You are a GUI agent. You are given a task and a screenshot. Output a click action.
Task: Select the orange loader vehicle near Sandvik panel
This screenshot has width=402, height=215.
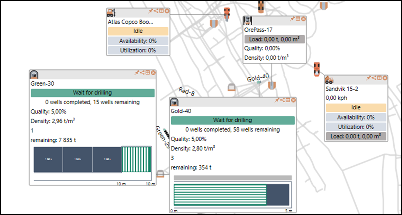(317, 69)
